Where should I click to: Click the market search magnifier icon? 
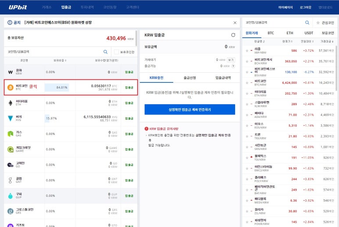point(307,22)
